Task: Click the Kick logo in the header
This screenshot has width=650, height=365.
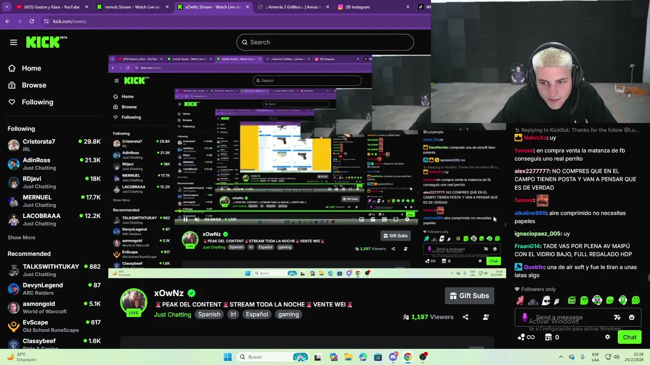Action: [46, 42]
